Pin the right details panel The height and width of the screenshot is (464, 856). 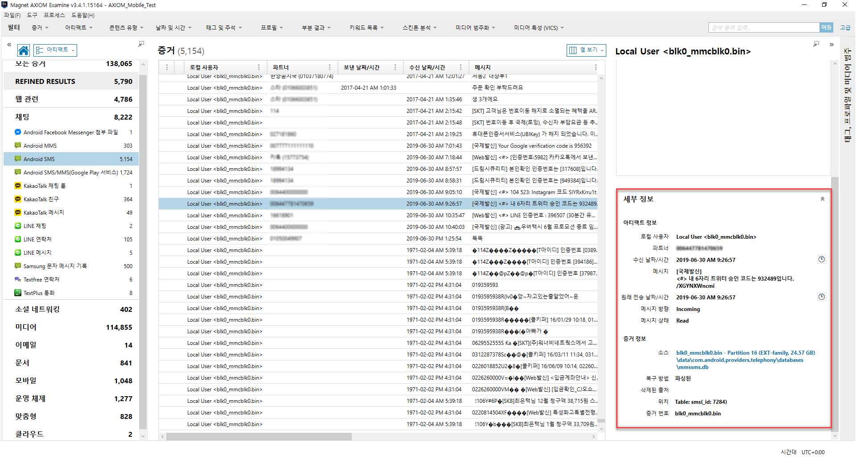tap(816, 44)
